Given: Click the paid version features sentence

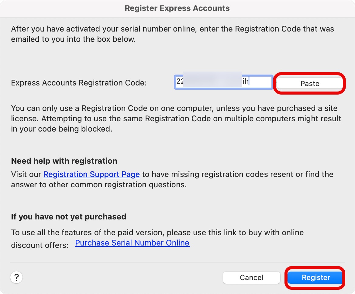Looking at the screenshot, I should tap(157, 232).
